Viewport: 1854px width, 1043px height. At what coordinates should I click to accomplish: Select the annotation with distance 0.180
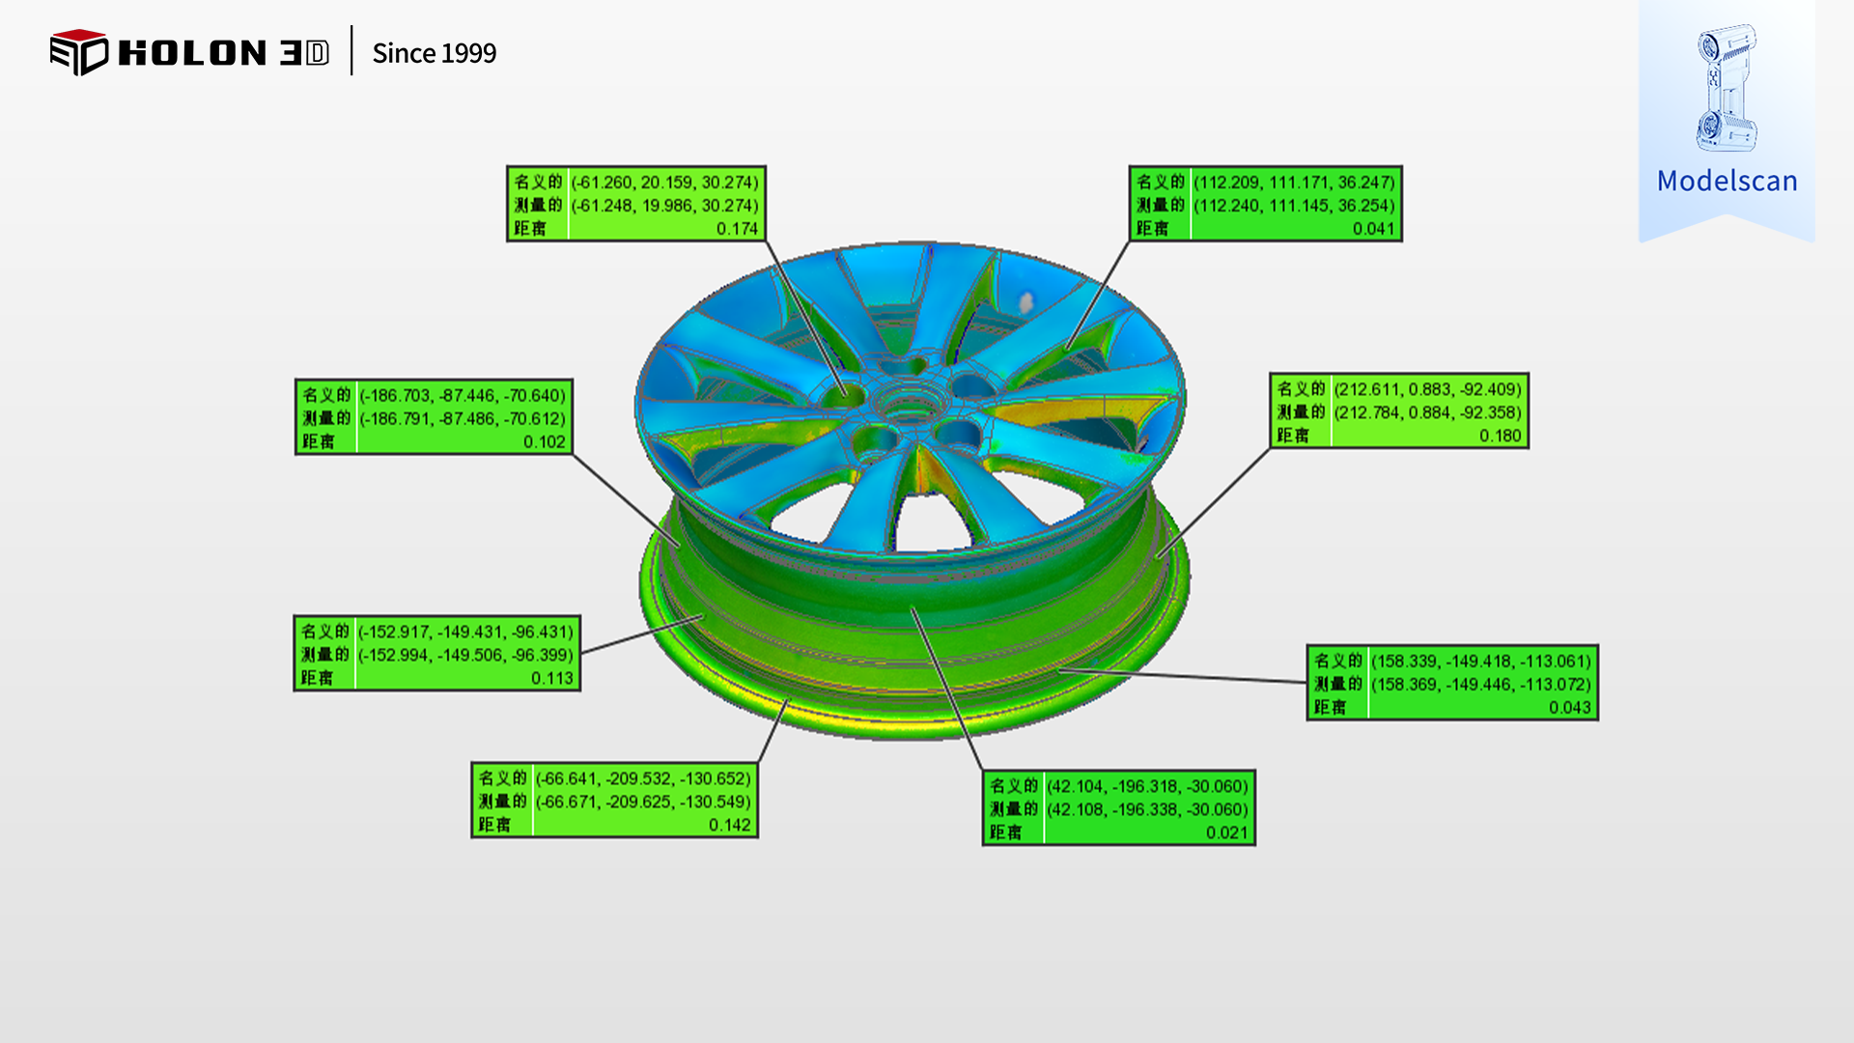point(1398,411)
